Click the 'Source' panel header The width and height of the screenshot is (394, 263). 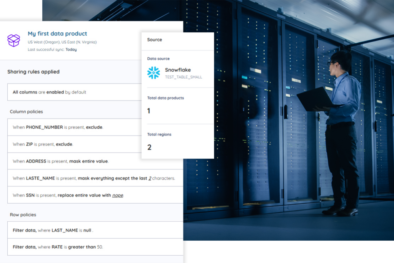pyautogui.click(x=155, y=40)
